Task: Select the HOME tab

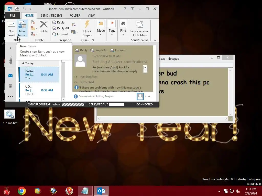Action: (x=29, y=16)
